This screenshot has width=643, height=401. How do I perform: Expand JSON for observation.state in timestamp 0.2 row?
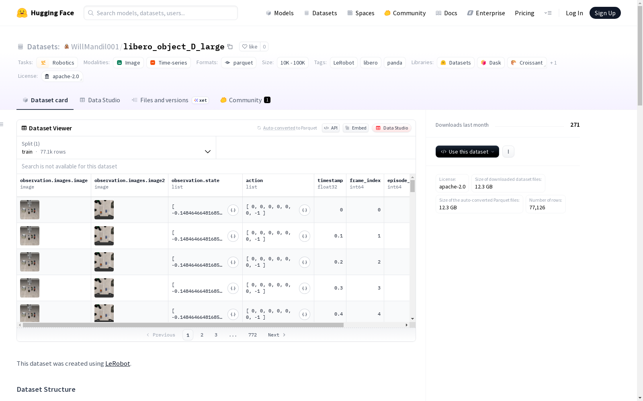[x=233, y=262]
